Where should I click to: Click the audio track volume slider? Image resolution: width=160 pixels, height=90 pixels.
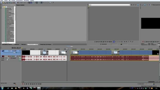[x=8, y=58]
